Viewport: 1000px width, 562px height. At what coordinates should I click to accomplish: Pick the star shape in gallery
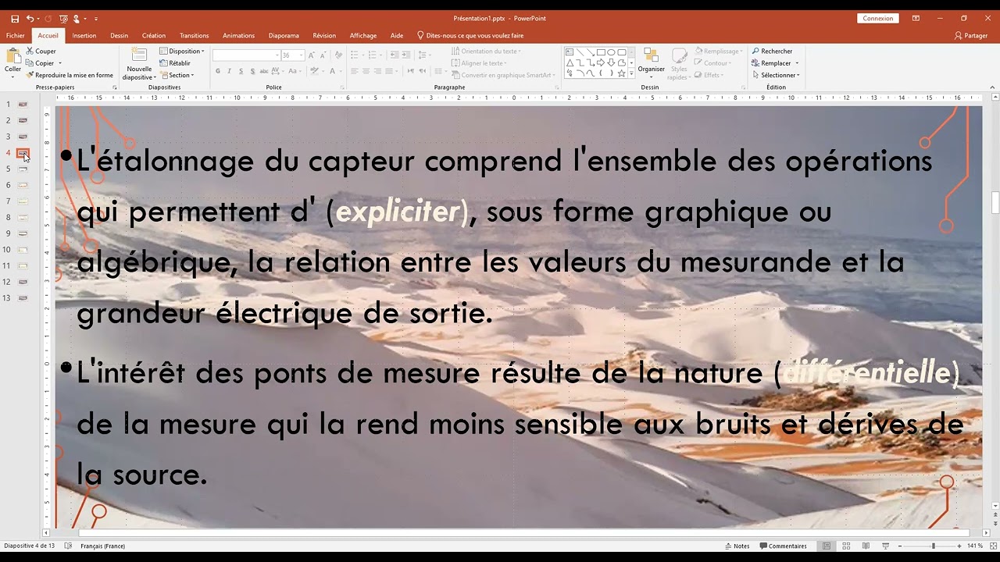pyautogui.click(x=621, y=73)
